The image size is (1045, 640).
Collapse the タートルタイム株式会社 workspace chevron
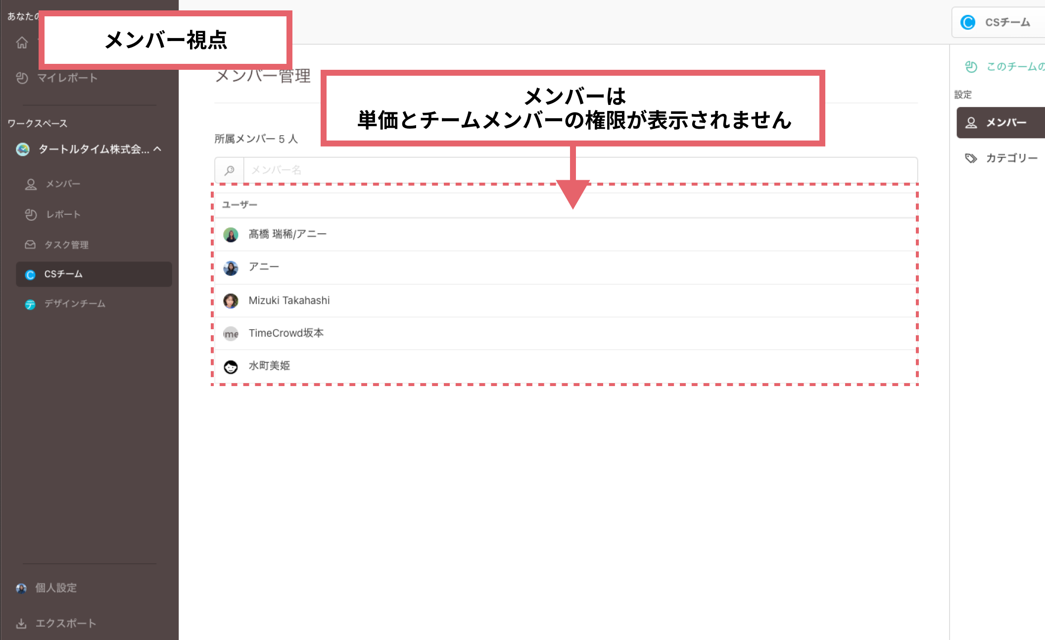click(x=158, y=148)
